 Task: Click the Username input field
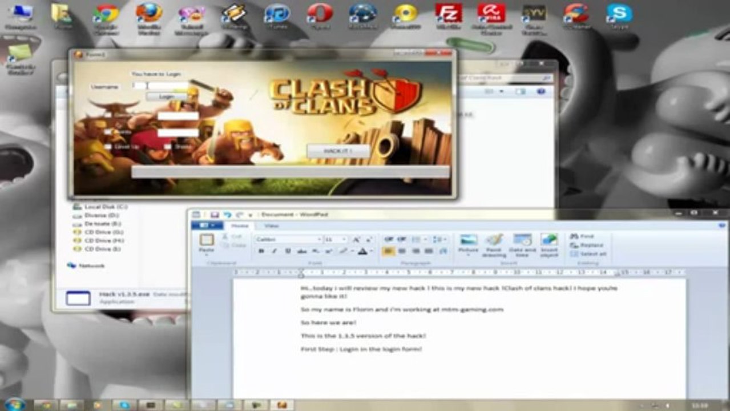click(160, 86)
